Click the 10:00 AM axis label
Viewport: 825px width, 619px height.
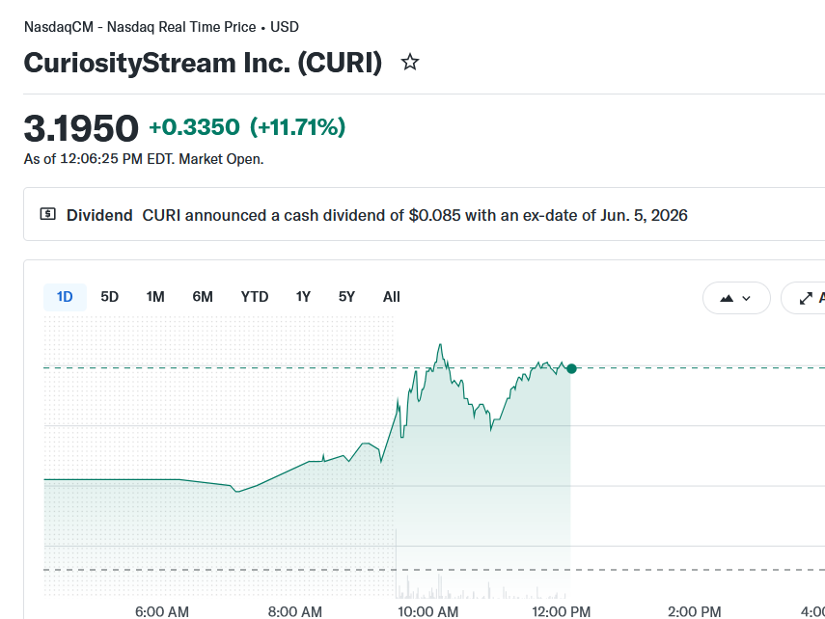pyautogui.click(x=427, y=611)
